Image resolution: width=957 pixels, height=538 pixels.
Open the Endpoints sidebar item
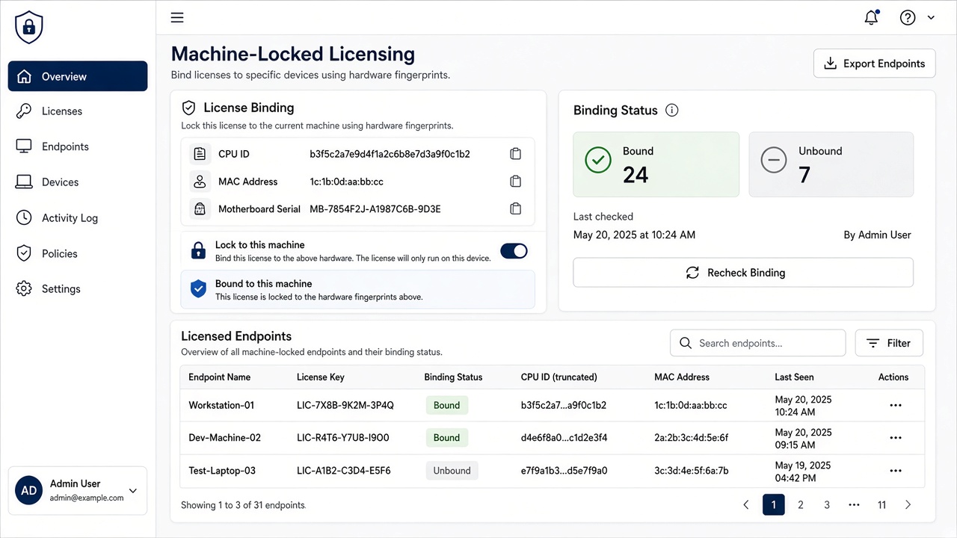(x=78, y=146)
